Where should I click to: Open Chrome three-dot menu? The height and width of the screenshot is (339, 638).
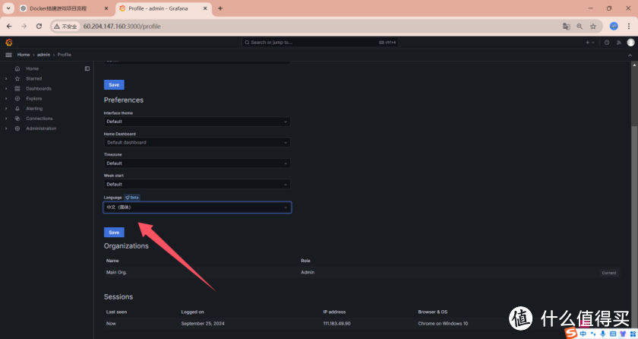629,26
